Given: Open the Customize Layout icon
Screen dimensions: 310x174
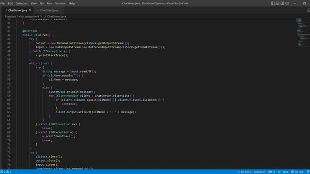Looking at the screenshot, I should click(x=287, y=3).
